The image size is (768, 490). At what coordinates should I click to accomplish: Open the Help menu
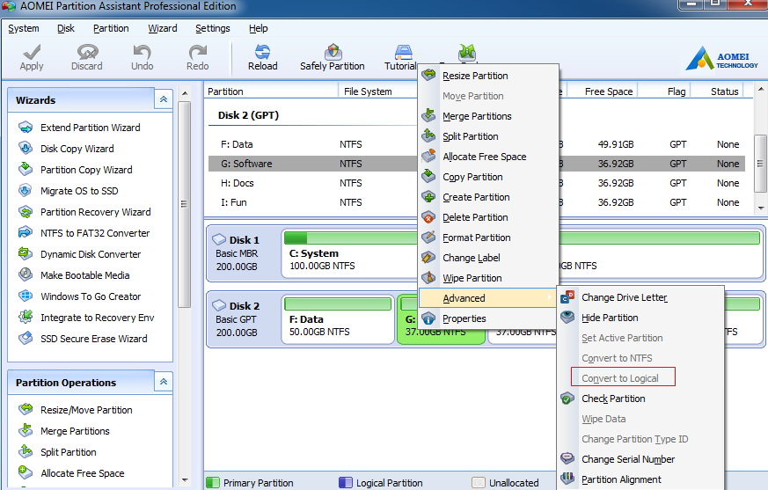258,28
